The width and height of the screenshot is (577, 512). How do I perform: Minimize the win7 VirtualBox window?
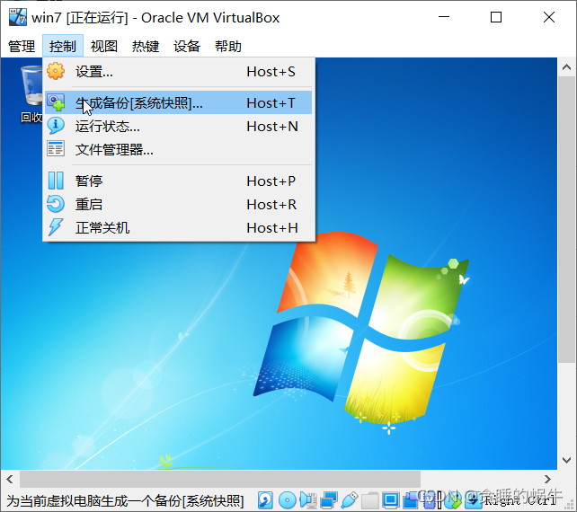pos(444,17)
